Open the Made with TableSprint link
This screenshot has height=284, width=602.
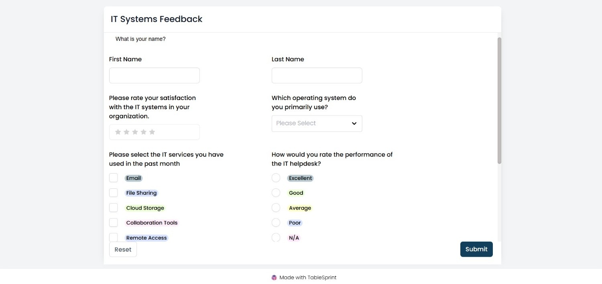[304, 278]
